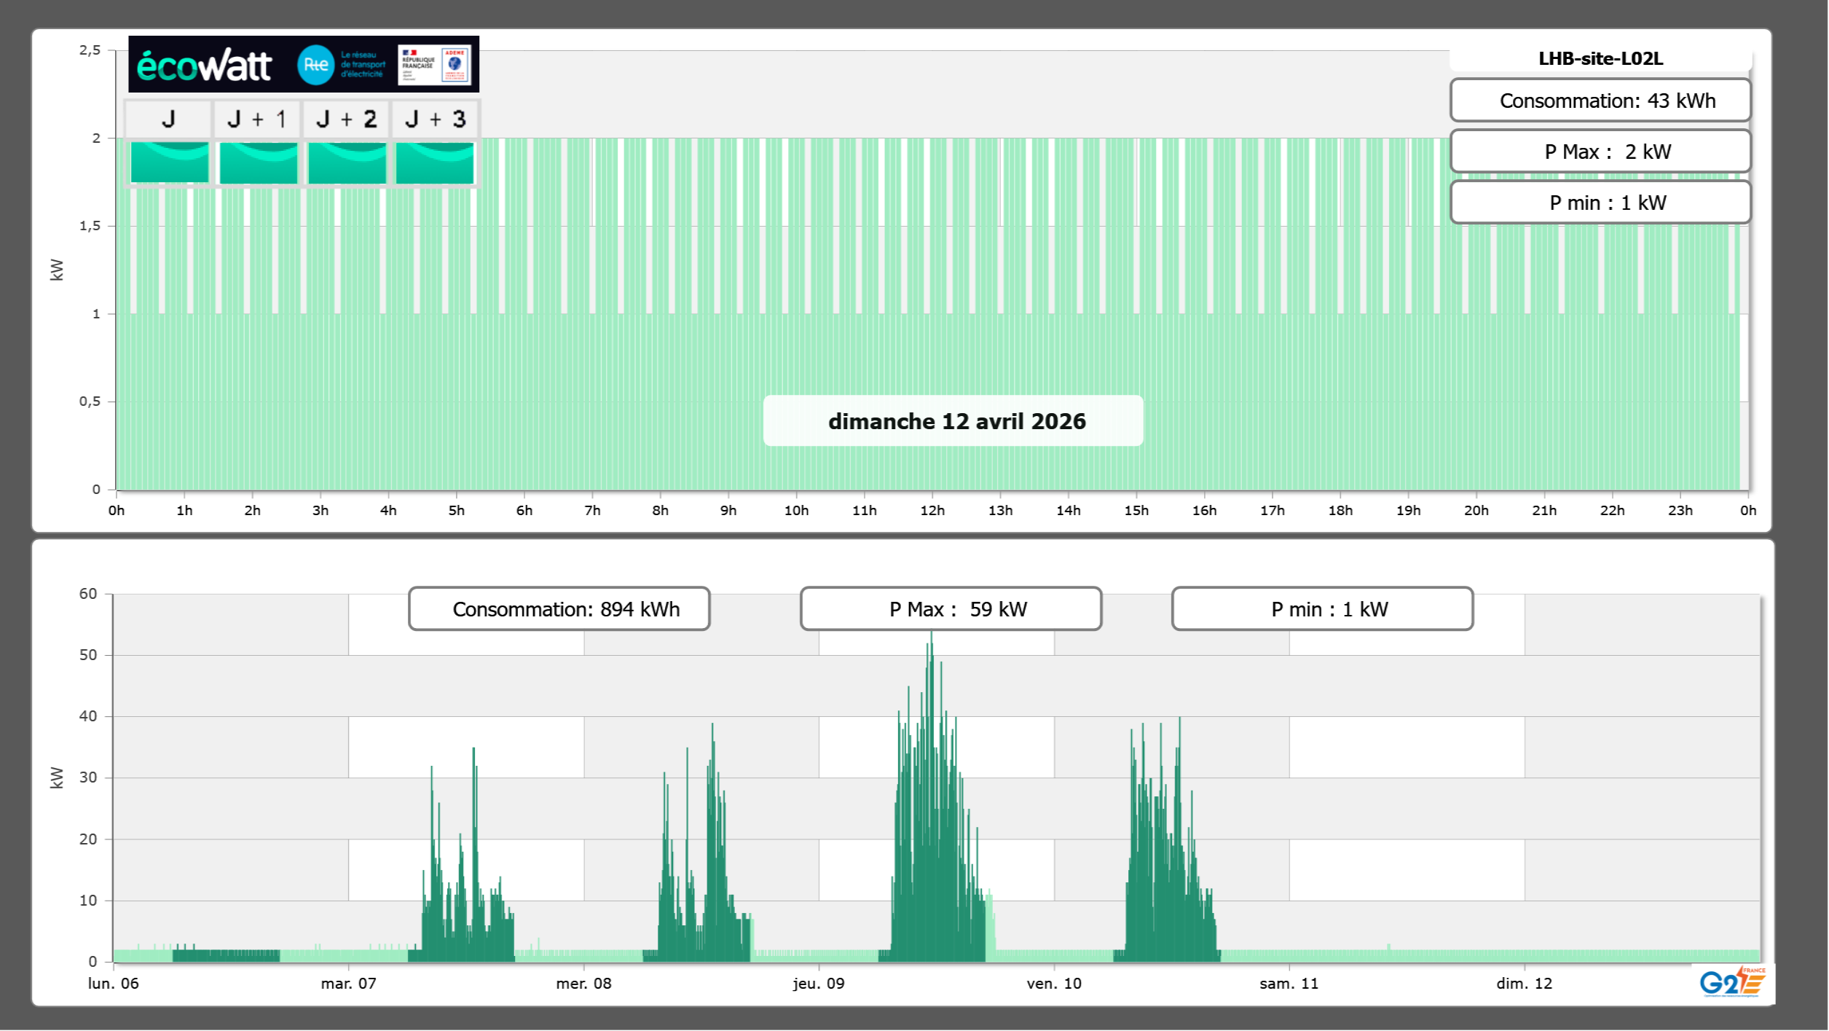Click the G2E France logo
Image resolution: width=1829 pixels, height=1031 pixels.
point(1732,982)
